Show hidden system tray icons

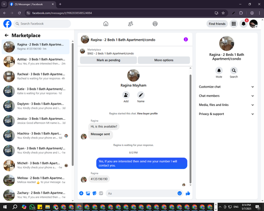[220, 207]
